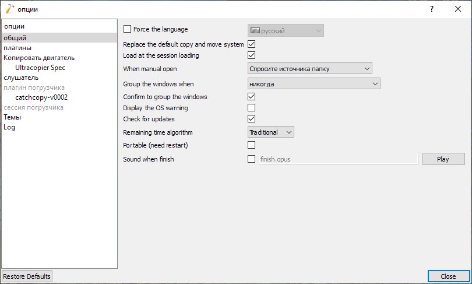Click the Restore Defaults button
Screen dimensions: 472x284
[27, 276]
